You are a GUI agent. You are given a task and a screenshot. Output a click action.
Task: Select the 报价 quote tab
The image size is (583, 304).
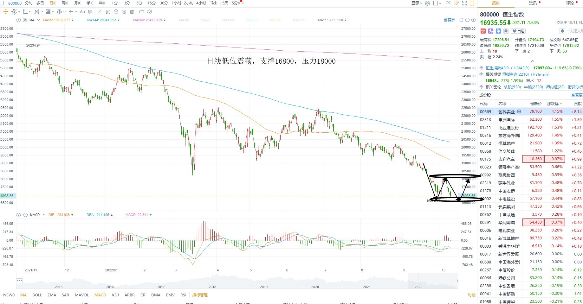click(496, 3)
